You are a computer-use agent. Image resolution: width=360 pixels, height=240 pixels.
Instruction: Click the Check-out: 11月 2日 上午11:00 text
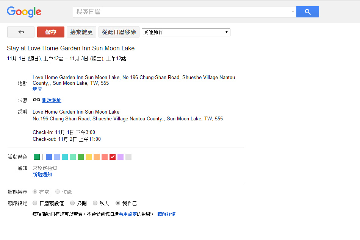(67, 139)
